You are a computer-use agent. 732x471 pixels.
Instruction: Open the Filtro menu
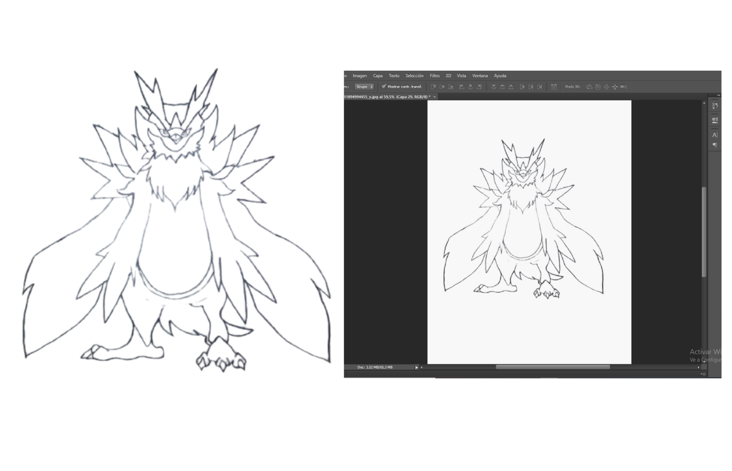(435, 76)
